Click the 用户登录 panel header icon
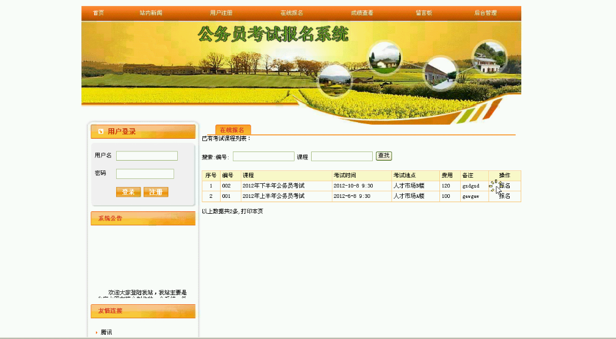 (101, 131)
